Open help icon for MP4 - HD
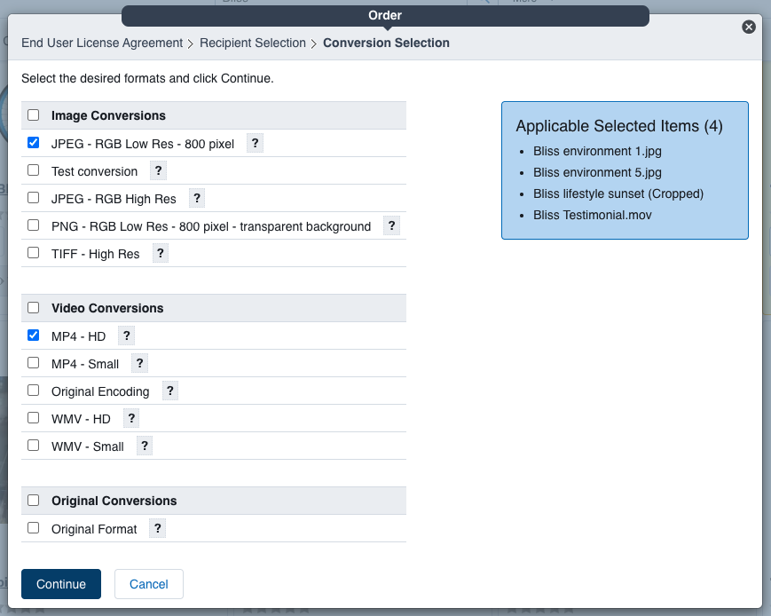The width and height of the screenshot is (771, 616). pos(126,336)
